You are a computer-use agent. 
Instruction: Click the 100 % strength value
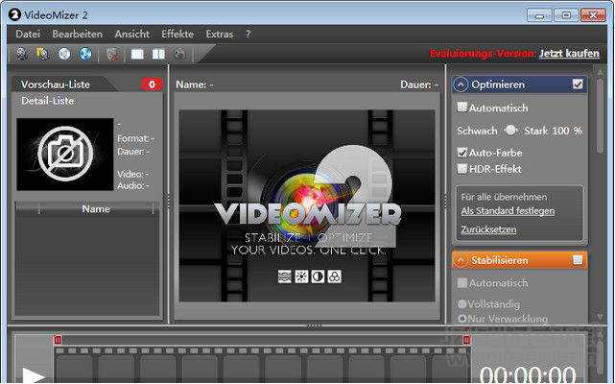(x=567, y=131)
